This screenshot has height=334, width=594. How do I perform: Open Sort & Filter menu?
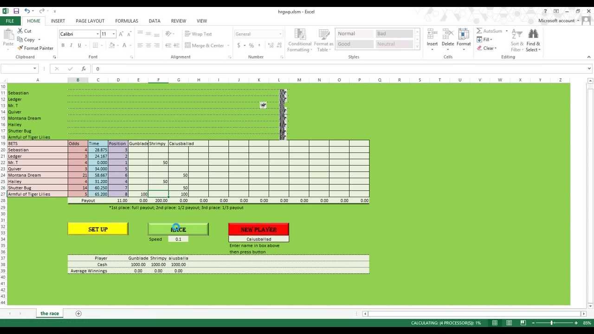[517, 41]
